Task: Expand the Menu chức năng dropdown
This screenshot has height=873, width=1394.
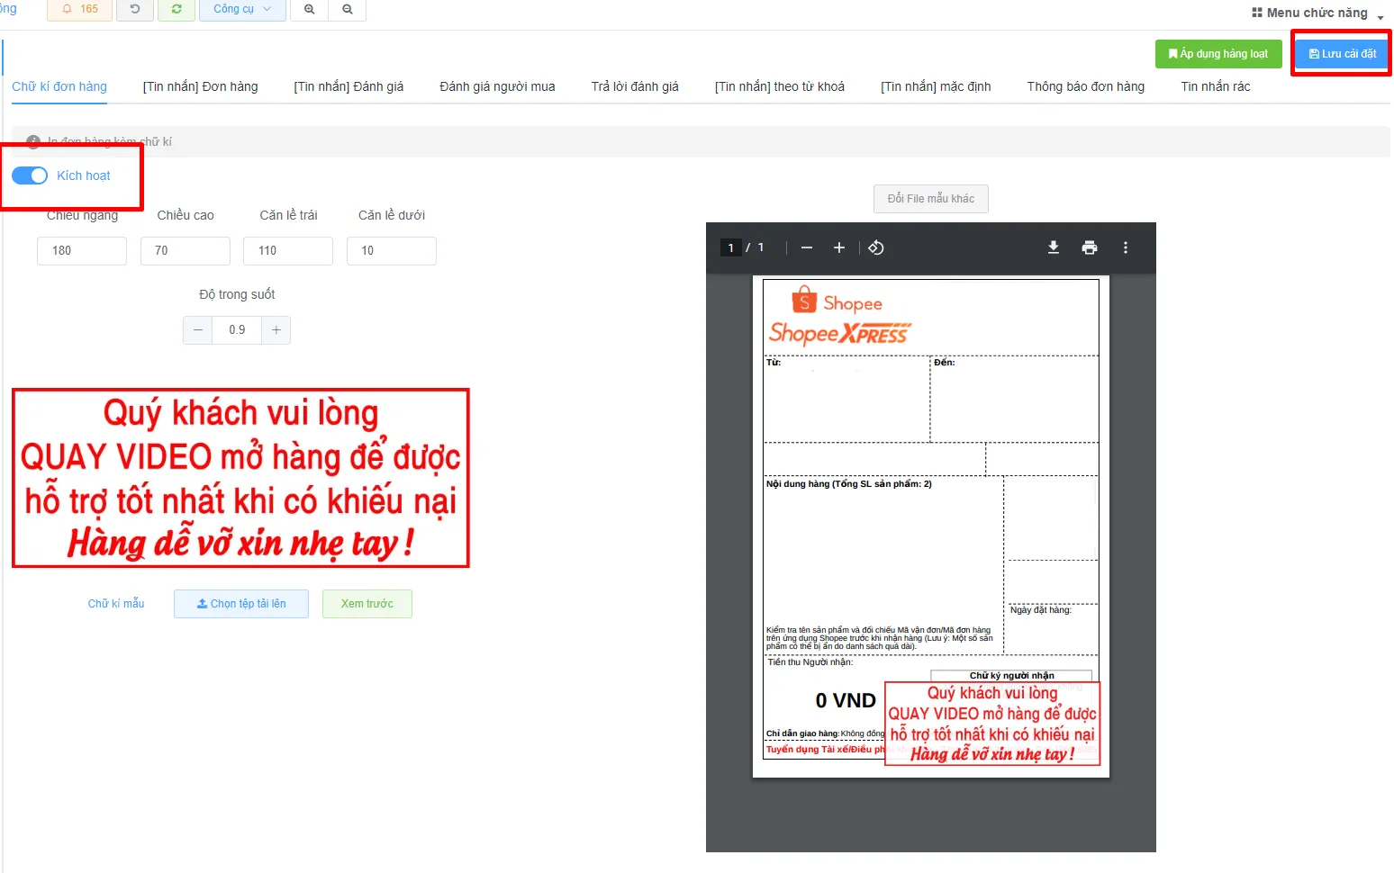Action: point(1317,13)
